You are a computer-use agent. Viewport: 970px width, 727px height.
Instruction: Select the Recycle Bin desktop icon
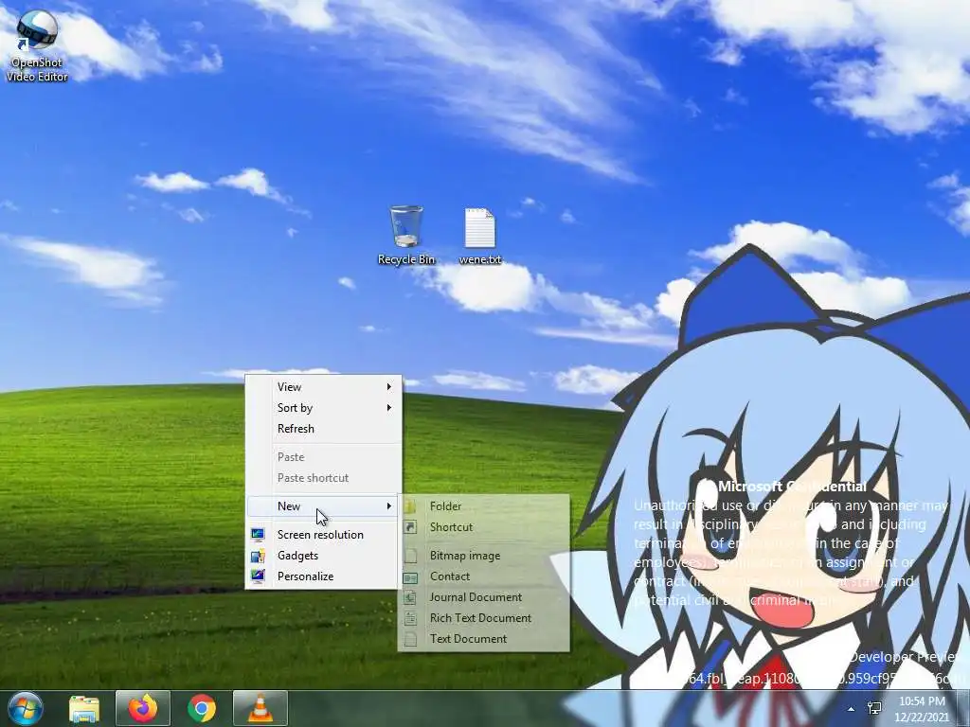406,235
